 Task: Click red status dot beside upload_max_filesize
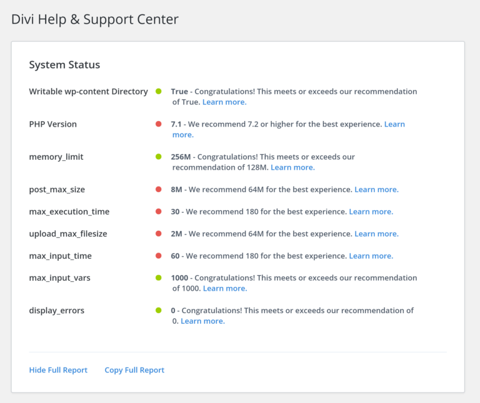pos(159,234)
